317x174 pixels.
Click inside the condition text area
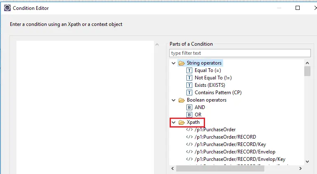tap(85, 107)
